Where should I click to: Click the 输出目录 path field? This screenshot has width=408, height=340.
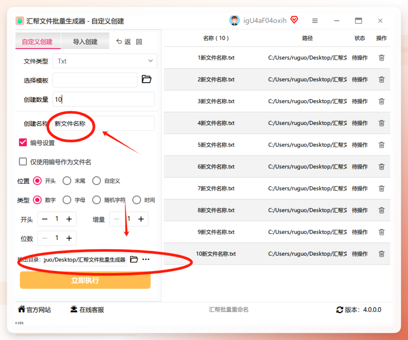85,259
